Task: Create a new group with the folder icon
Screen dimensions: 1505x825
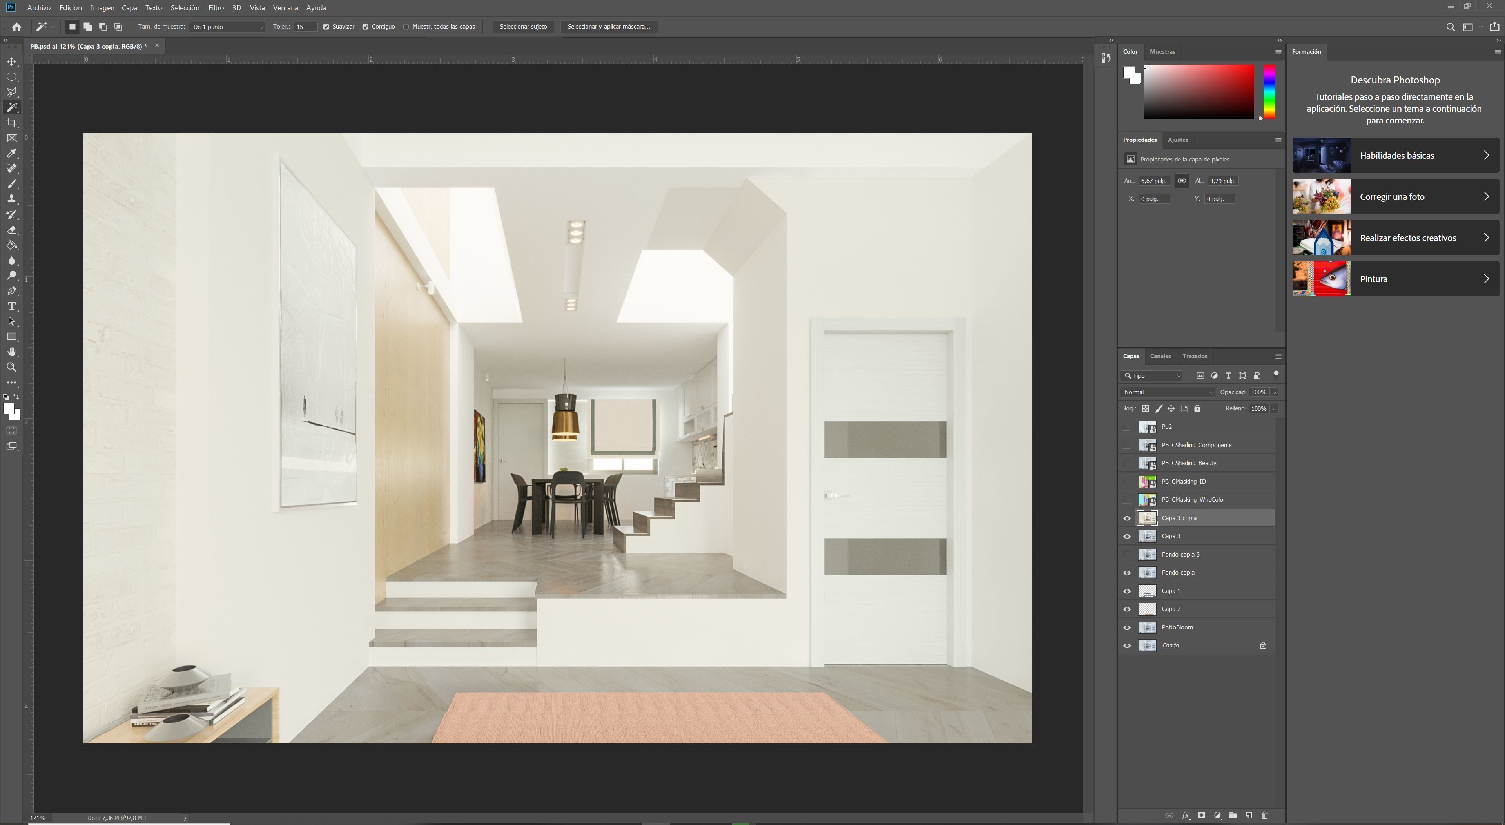Action: click(x=1233, y=816)
